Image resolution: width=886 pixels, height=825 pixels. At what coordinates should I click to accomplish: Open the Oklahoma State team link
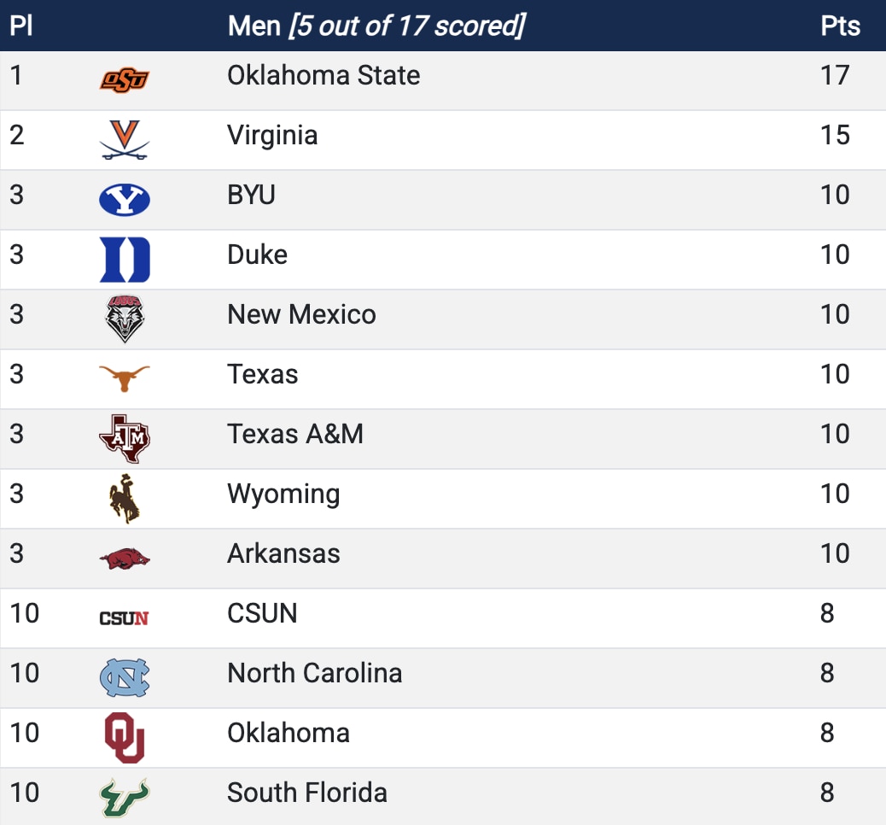pyautogui.click(x=324, y=76)
